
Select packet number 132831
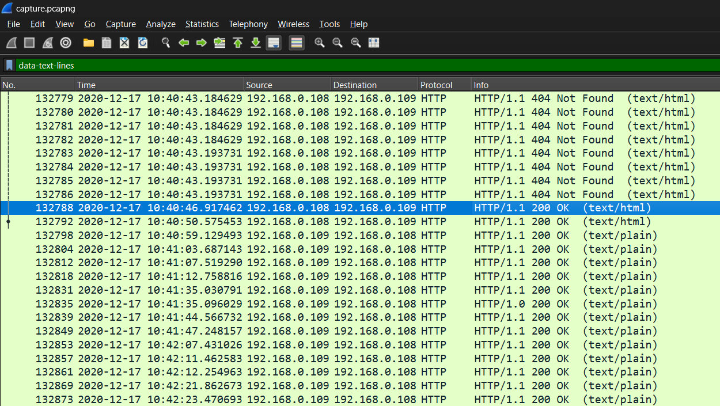coord(360,290)
